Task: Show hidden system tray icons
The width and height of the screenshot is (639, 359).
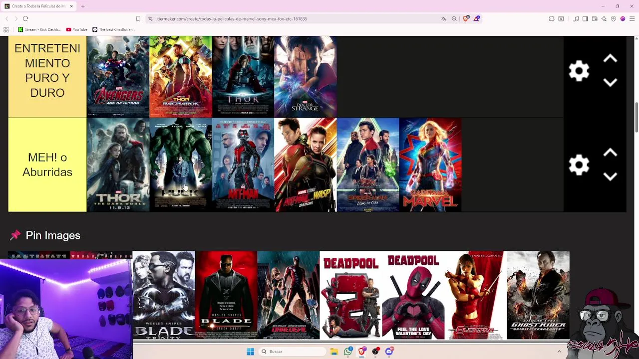Action: point(559,352)
